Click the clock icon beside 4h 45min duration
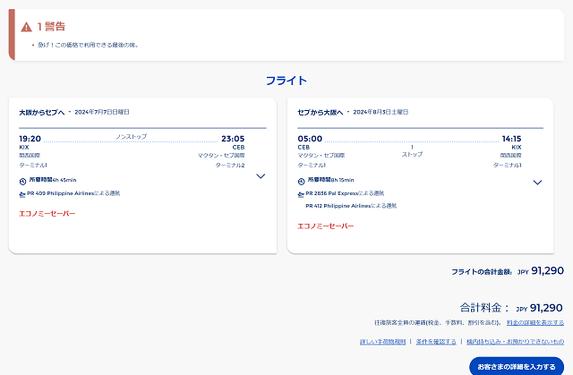Image resolution: width=573 pixels, height=375 pixels. (x=23, y=181)
